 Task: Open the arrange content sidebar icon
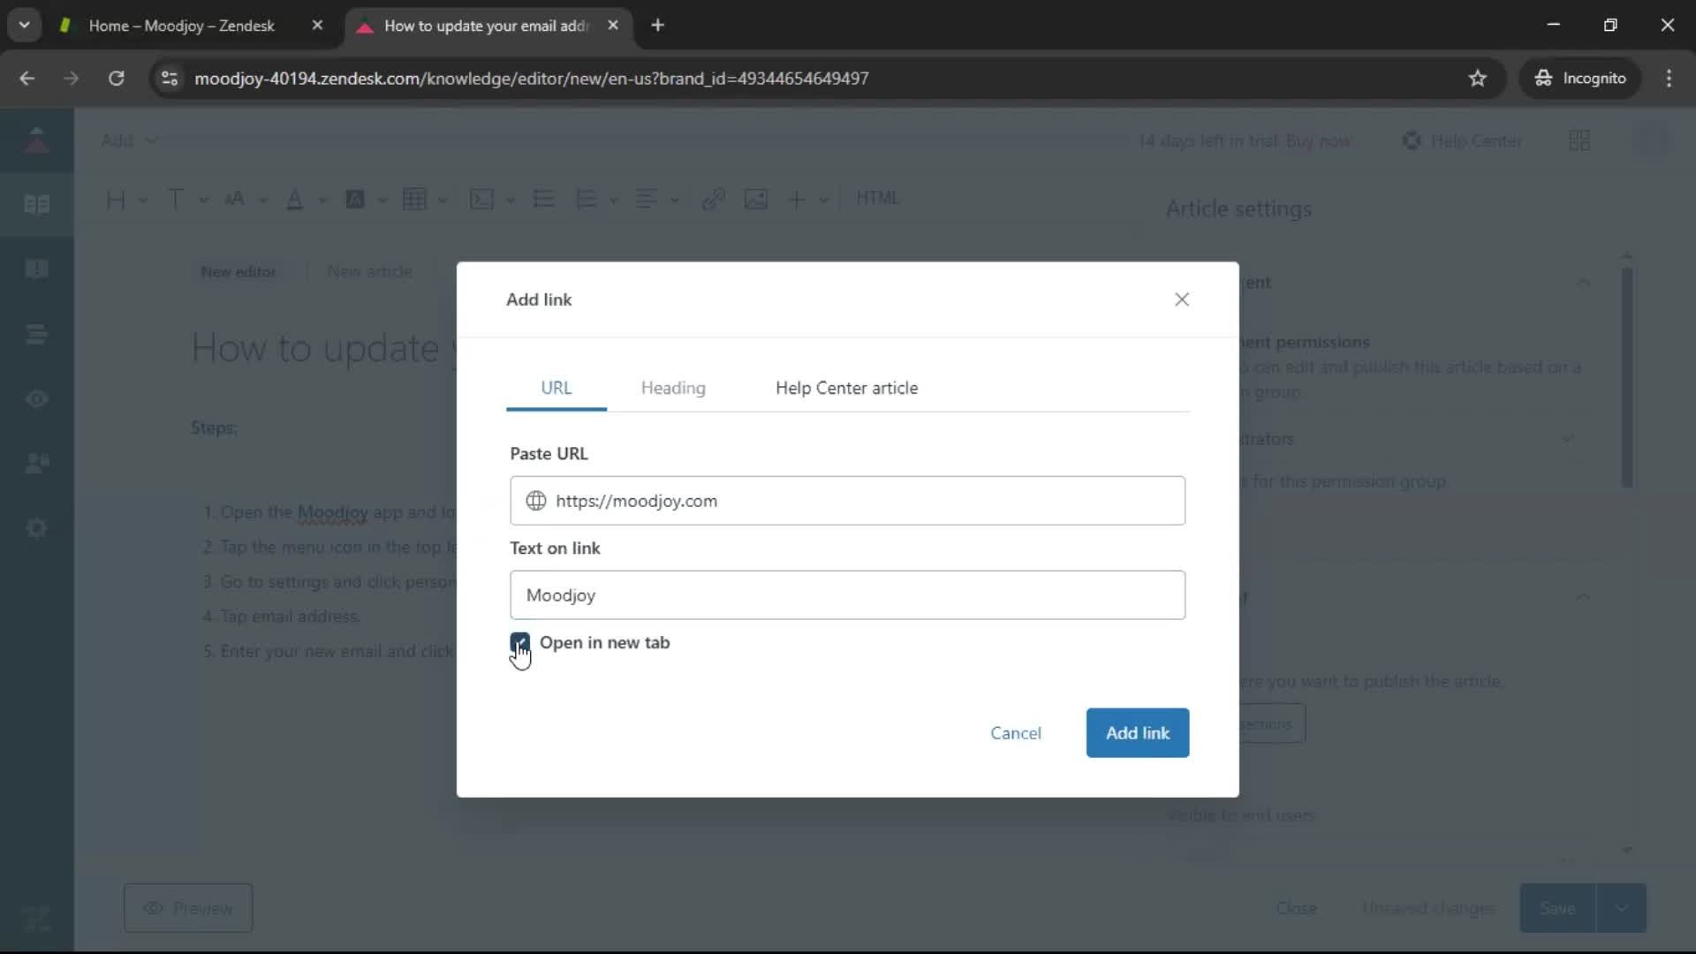[36, 334]
